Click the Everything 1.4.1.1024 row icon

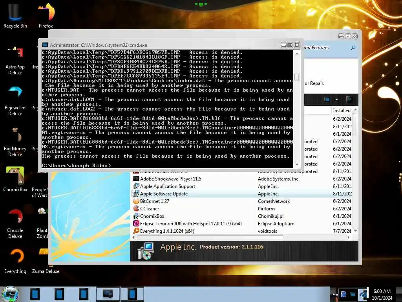pos(136,231)
